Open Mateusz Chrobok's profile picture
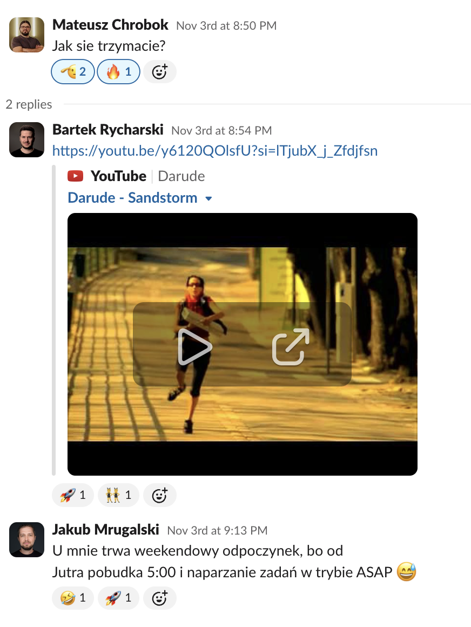The height and width of the screenshot is (627, 471). 27,35
